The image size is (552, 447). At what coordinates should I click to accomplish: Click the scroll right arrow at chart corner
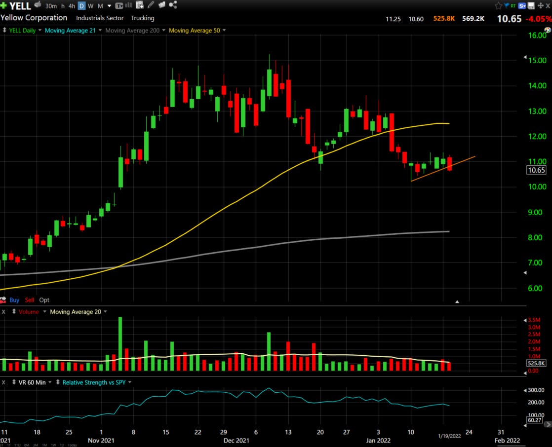[x=548, y=424]
